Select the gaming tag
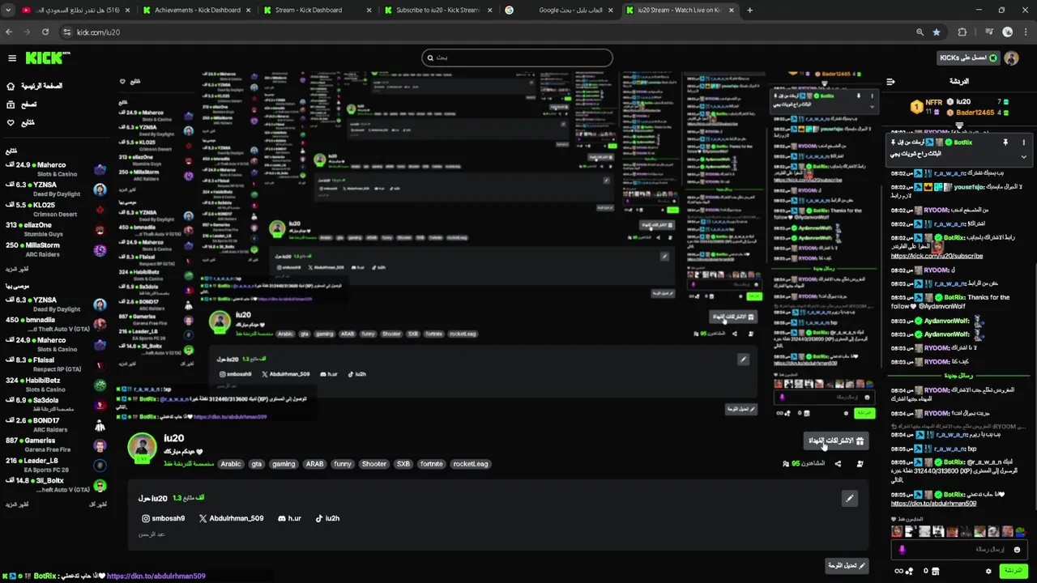The height and width of the screenshot is (583, 1037). [284, 464]
